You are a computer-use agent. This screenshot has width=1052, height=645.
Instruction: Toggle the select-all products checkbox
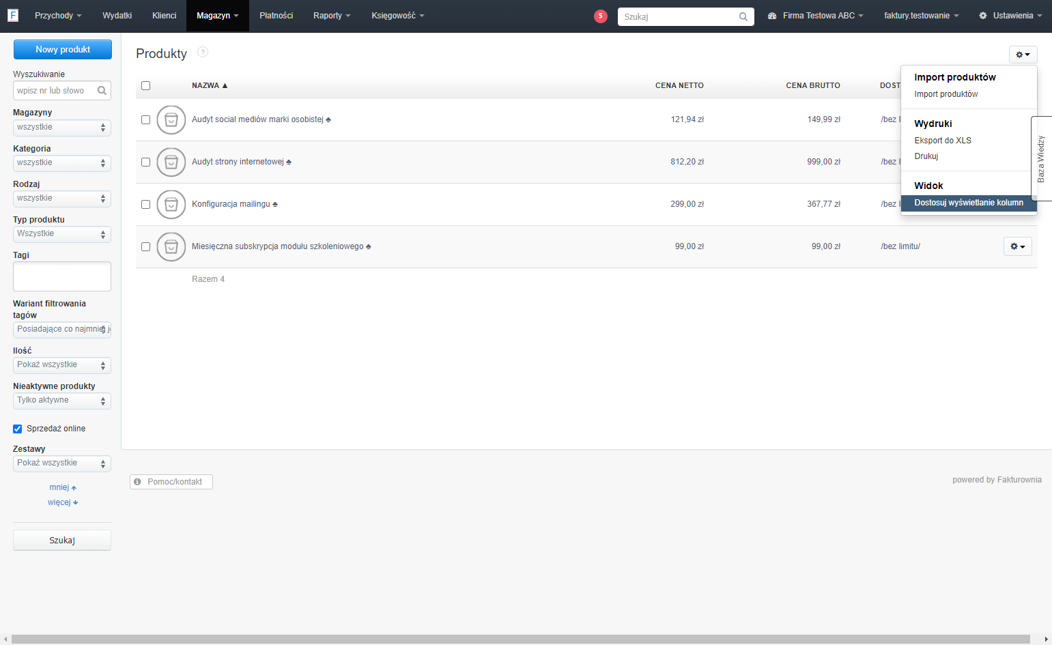click(x=145, y=86)
